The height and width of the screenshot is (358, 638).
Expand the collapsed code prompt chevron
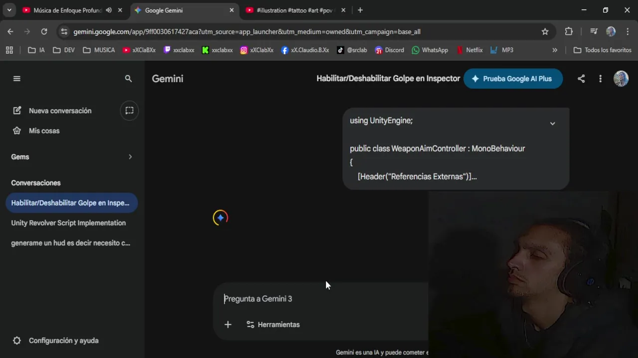[552, 123]
